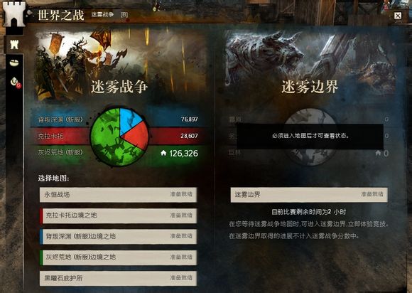
Task: Enter the 迷雾边界 map button
Action: (309, 195)
